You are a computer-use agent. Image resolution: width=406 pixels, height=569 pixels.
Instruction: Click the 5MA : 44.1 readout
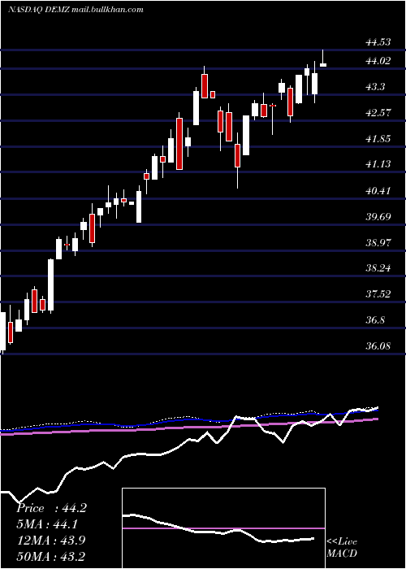(x=47, y=524)
